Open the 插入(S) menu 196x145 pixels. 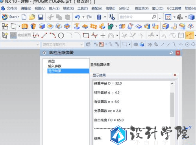(x=54, y=9)
